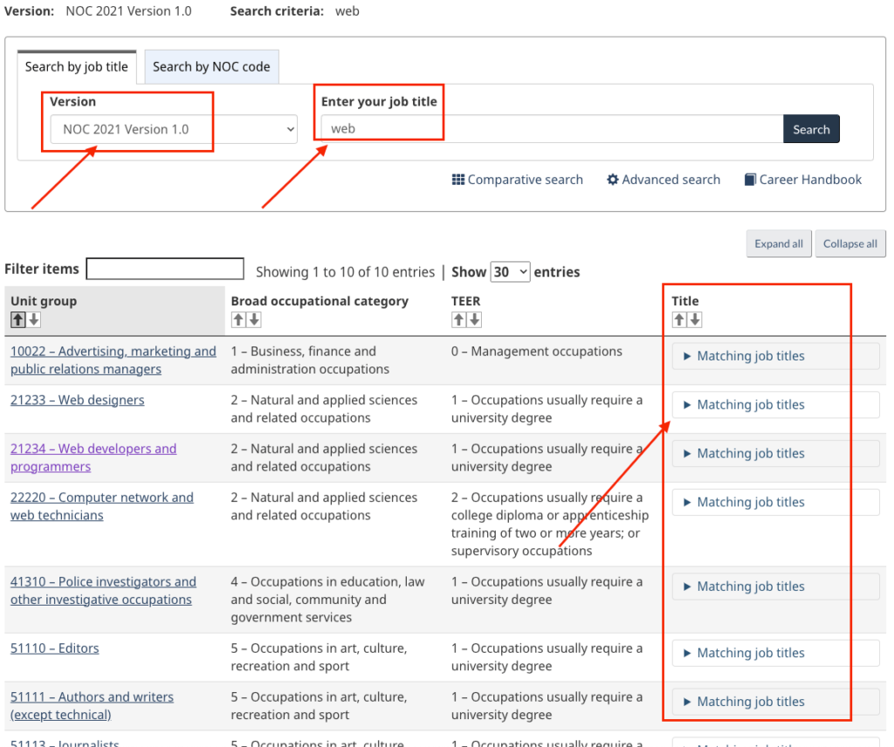Image resolution: width=894 pixels, height=747 pixels.
Task: Open the Career Handbook link
Action: (x=802, y=180)
